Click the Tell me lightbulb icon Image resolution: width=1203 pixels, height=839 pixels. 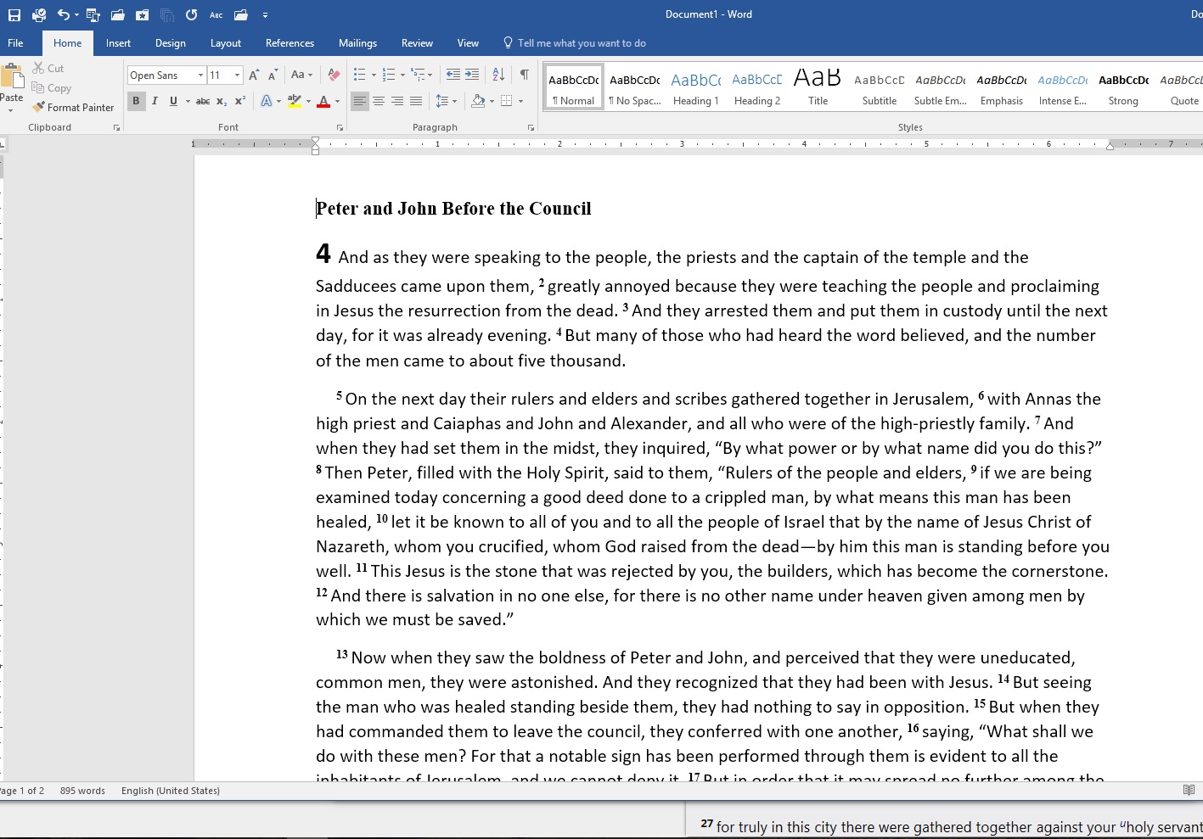508,42
